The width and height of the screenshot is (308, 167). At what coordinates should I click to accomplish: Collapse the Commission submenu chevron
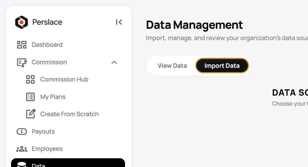pyautogui.click(x=114, y=62)
